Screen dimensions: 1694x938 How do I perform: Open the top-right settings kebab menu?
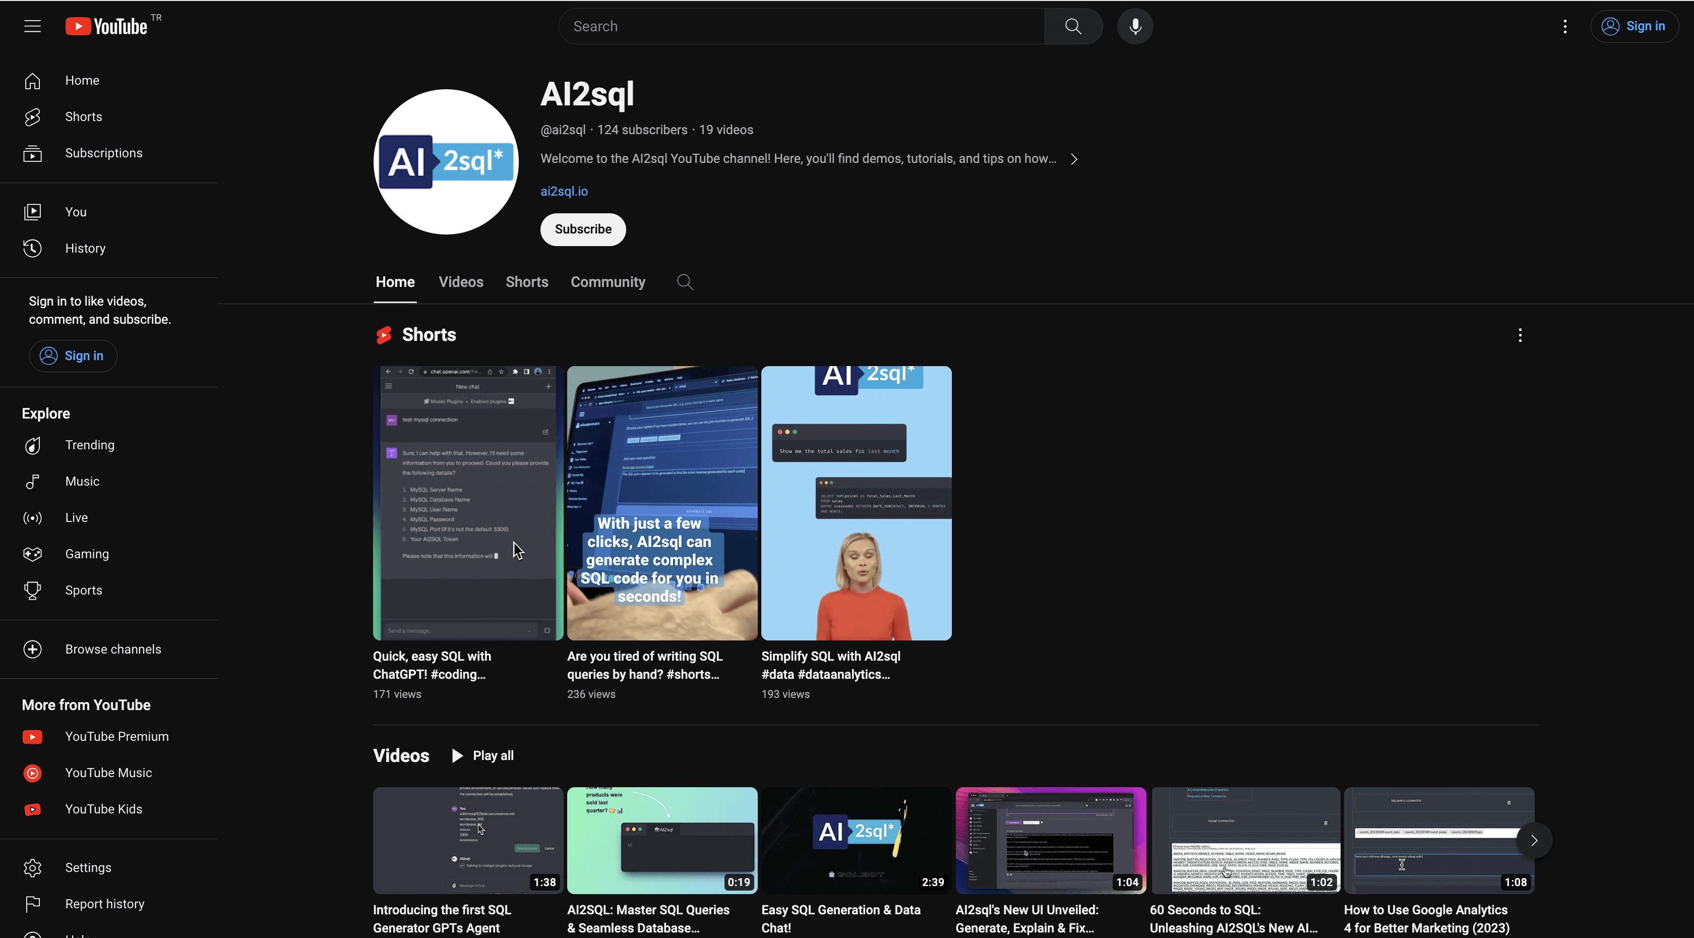click(1565, 26)
